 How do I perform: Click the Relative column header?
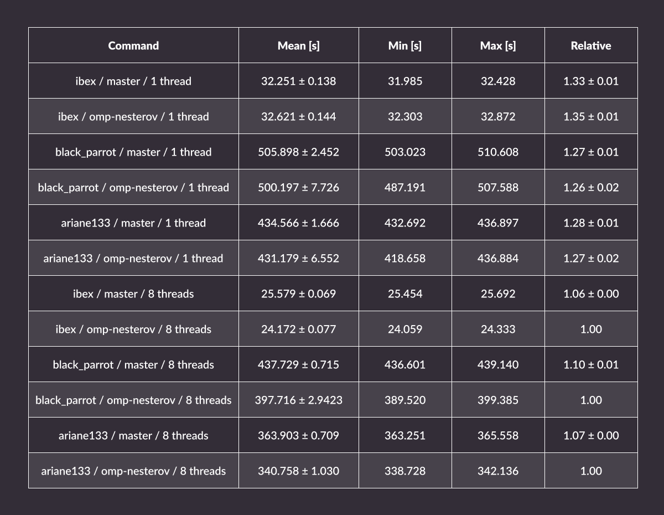591,45
